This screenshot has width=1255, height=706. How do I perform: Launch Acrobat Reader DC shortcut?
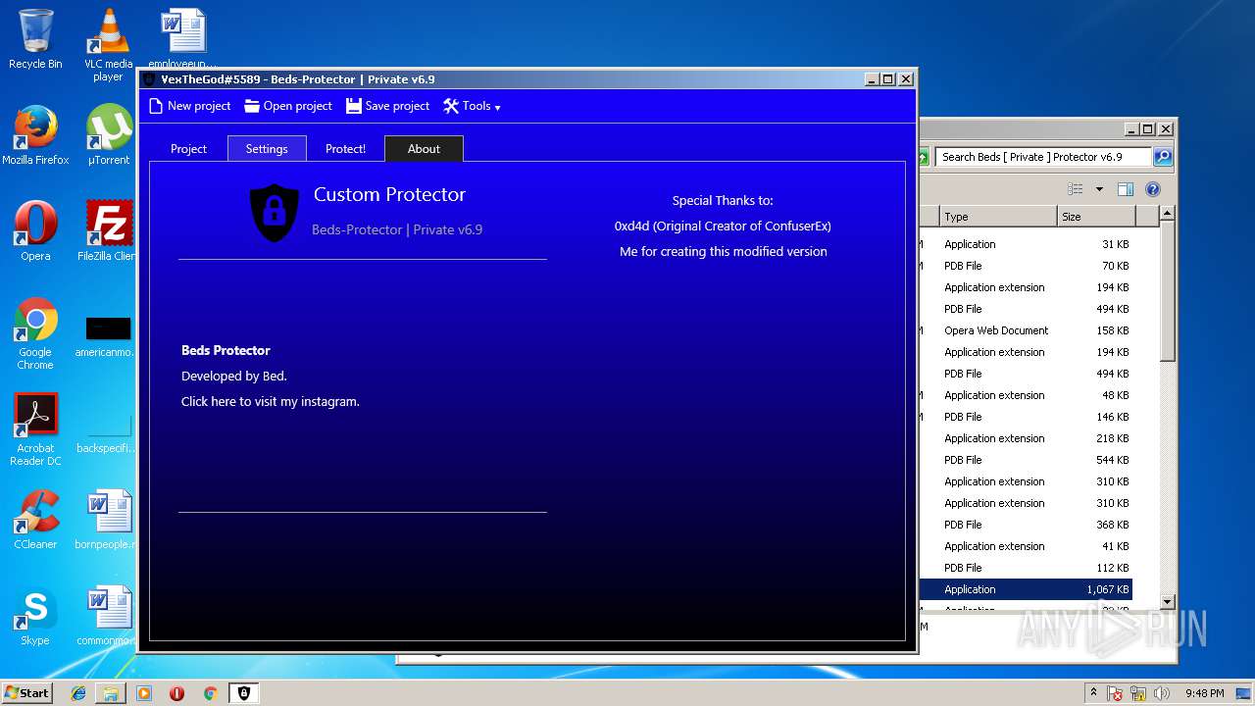click(35, 429)
